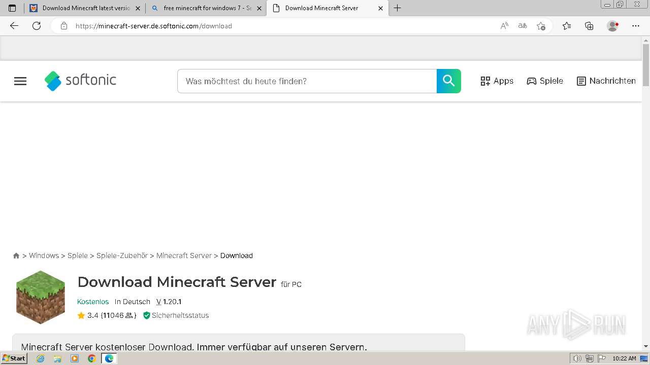This screenshot has height=365, width=650.
Task: Open the media player taskbar icon
Action: coord(75,358)
